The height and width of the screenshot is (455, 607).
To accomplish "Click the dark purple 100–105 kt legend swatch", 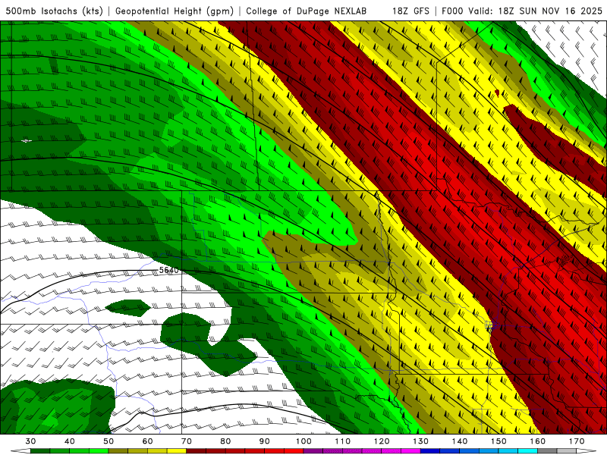I will tap(313, 451).
